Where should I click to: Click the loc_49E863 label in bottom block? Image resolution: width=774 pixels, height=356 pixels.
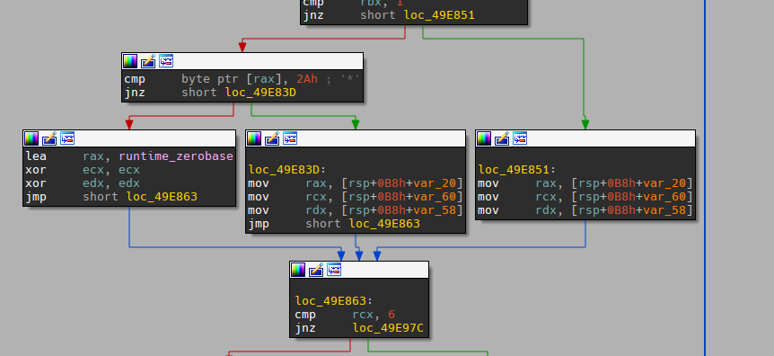[x=330, y=301]
